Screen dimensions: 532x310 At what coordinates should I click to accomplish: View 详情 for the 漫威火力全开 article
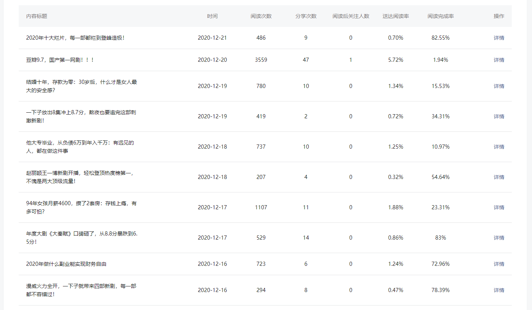[x=499, y=290]
